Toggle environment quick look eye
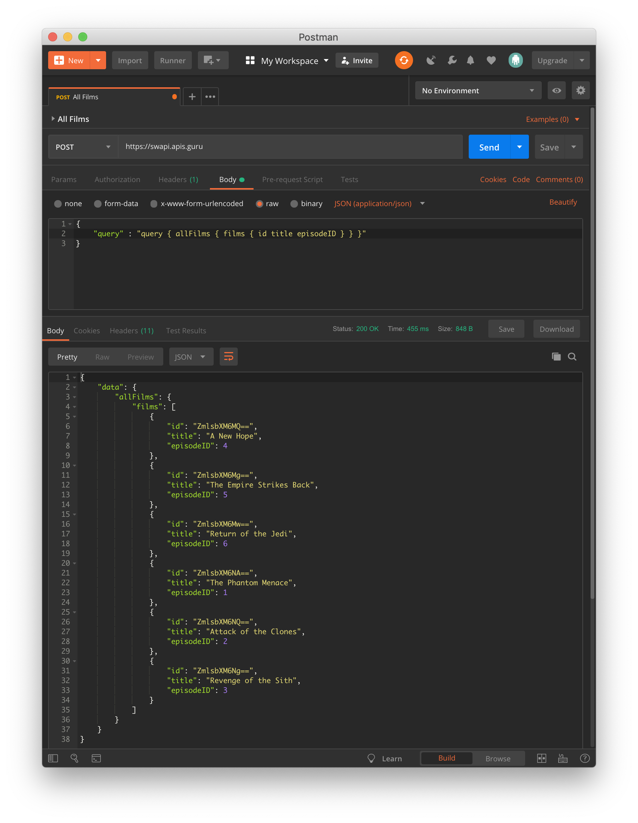Viewport: 638px width, 823px height. click(556, 90)
